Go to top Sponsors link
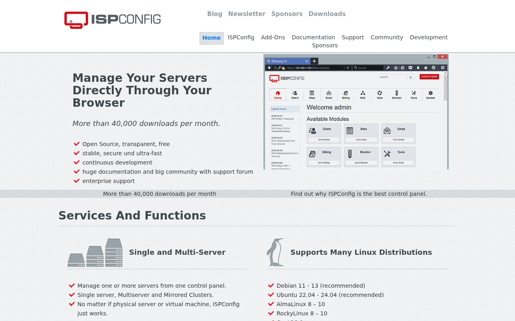This screenshot has width=515, height=321. point(287,14)
